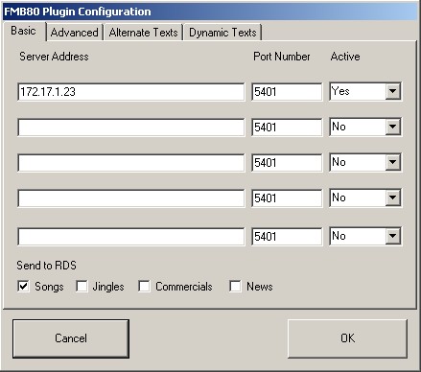Click the Cancel button
This screenshot has height=372, width=421.
coord(71,338)
